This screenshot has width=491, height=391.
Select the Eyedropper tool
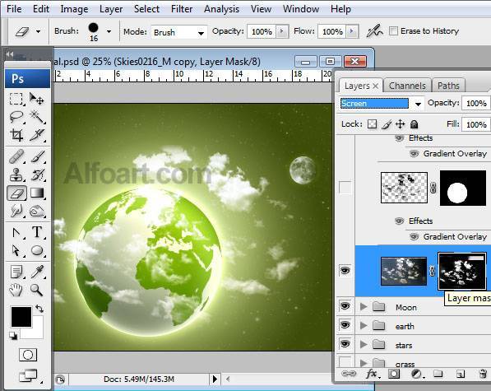37,272
